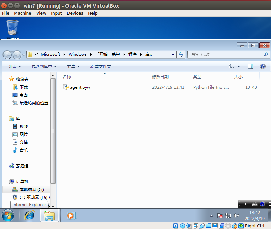Click the volume speaker tray icon
This screenshot has height=229, width=271.
(236, 216)
